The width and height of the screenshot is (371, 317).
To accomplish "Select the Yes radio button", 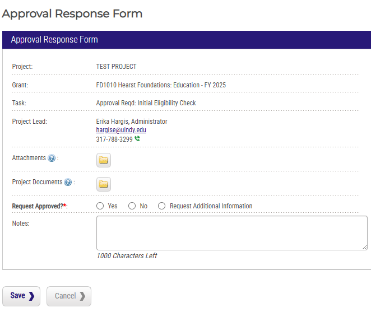I will click(x=100, y=206).
